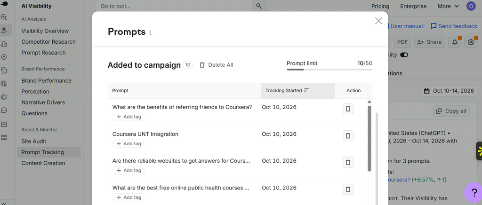Open the Enterprise page
The height and width of the screenshot is (205, 482).
(413, 7)
